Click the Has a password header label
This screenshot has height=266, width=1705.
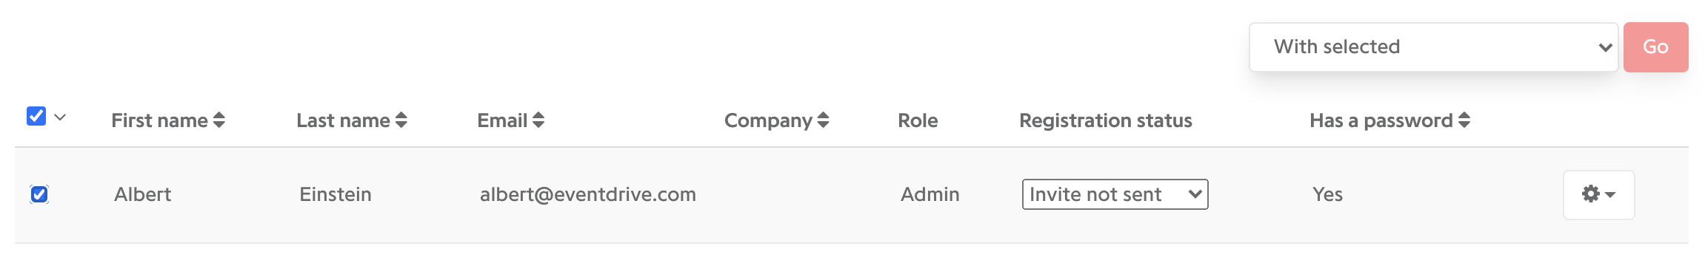tap(1381, 120)
